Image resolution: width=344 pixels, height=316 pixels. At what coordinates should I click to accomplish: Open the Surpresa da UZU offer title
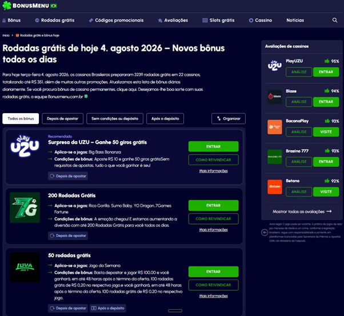97,142
